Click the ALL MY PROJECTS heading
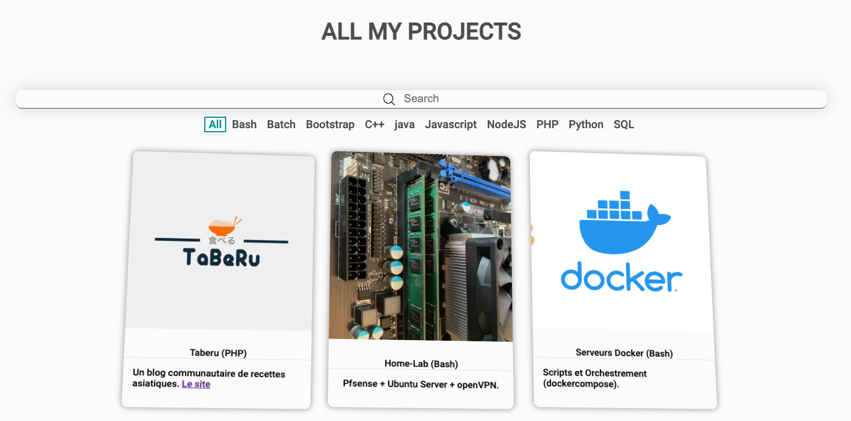This screenshot has height=421, width=851. tap(421, 32)
